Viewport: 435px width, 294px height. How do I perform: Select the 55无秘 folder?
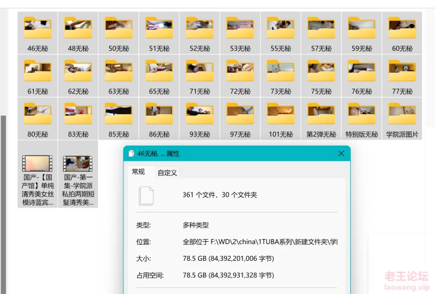pos(281,33)
